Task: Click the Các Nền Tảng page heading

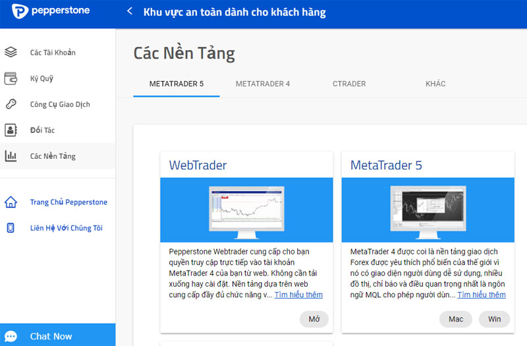Action: coord(184,53)
